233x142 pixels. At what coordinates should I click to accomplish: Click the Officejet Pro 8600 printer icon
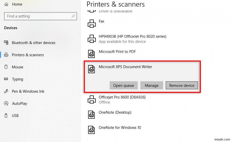91,99
